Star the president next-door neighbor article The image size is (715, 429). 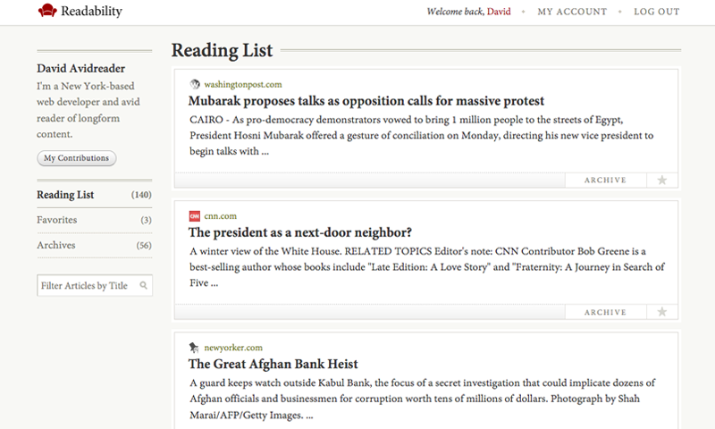(x=662, y=312)
